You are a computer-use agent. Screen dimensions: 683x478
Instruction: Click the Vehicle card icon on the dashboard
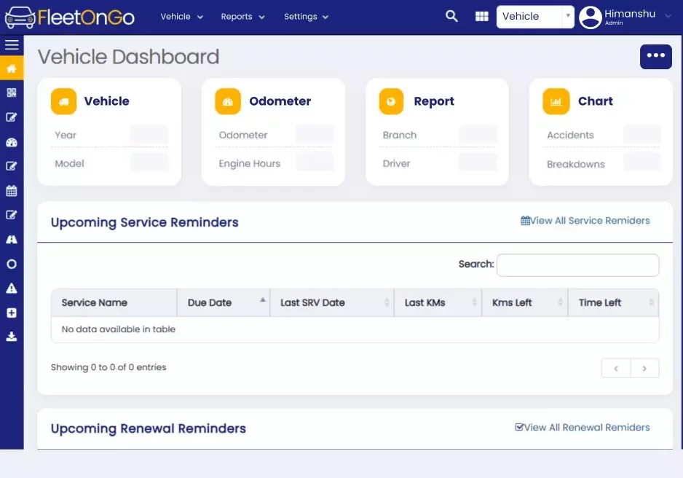[63, 101]
